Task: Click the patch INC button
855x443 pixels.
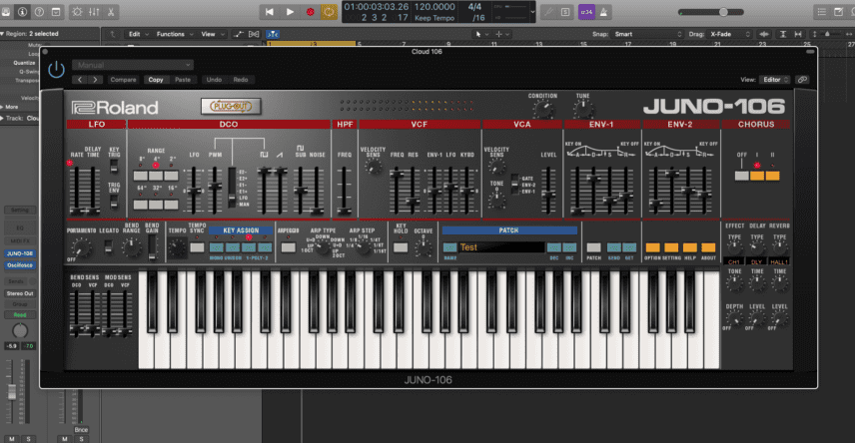Action: (x=569, y=247)
